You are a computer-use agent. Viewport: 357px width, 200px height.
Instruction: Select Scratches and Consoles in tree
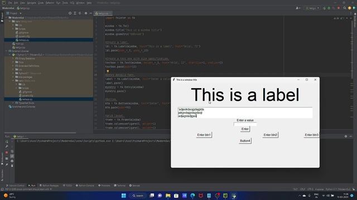[22, 107]
